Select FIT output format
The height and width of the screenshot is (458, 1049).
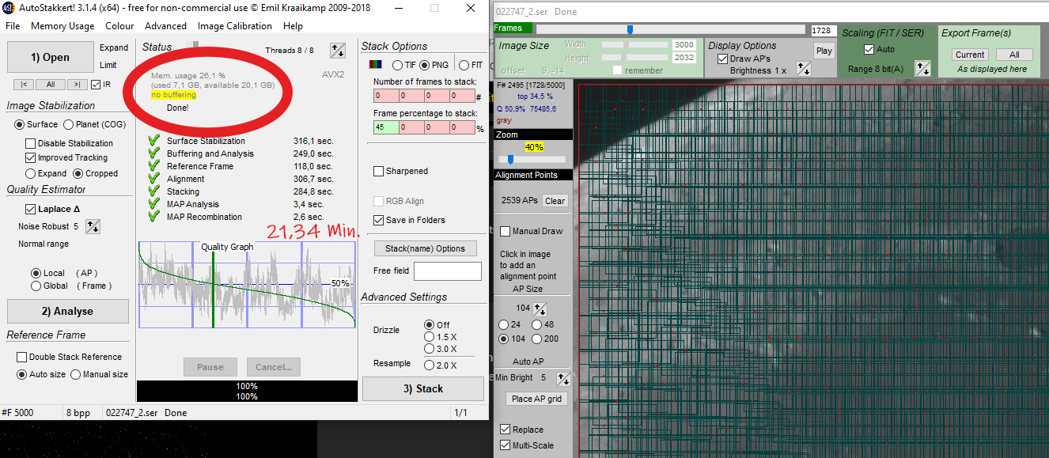[464, 65]
